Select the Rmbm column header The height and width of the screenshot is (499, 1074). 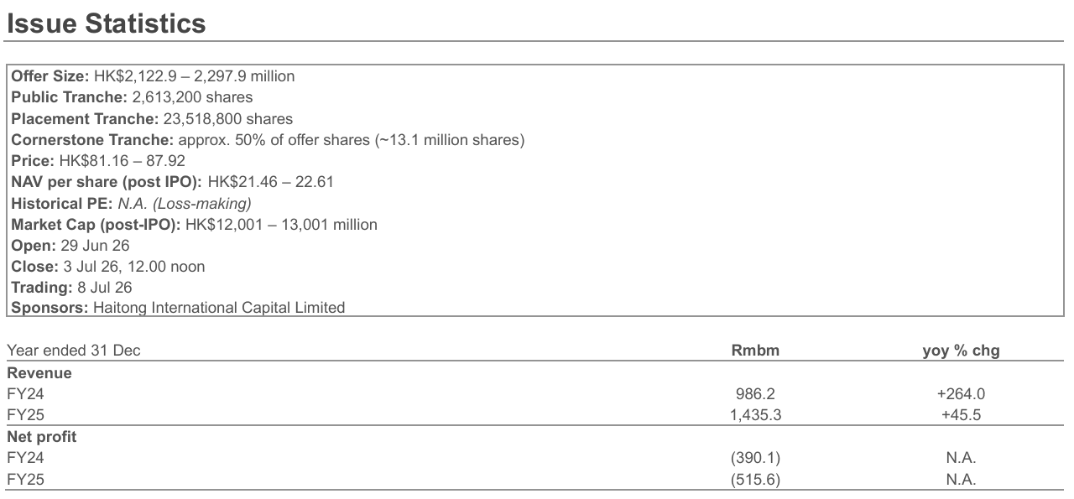(x=755, y=351)
